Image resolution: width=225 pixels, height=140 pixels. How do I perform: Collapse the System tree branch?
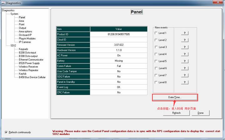coord(14,14)
